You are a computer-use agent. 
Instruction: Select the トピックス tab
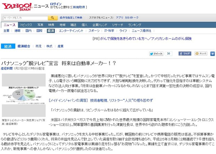[x=26, y=25]
